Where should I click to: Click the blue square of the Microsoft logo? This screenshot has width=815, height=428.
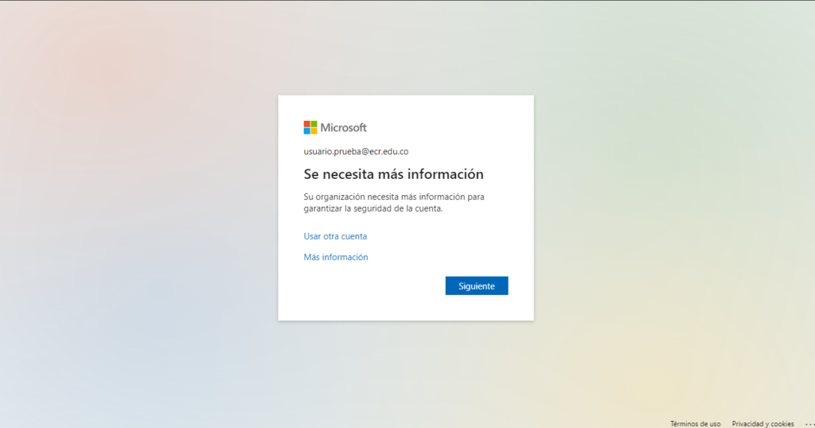[x=307, y=130]
